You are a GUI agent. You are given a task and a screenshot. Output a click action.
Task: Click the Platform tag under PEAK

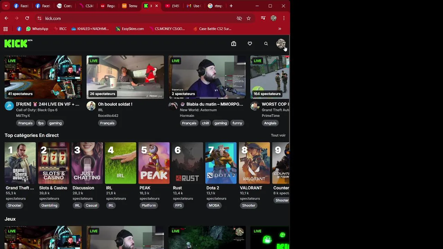(149, 205)
